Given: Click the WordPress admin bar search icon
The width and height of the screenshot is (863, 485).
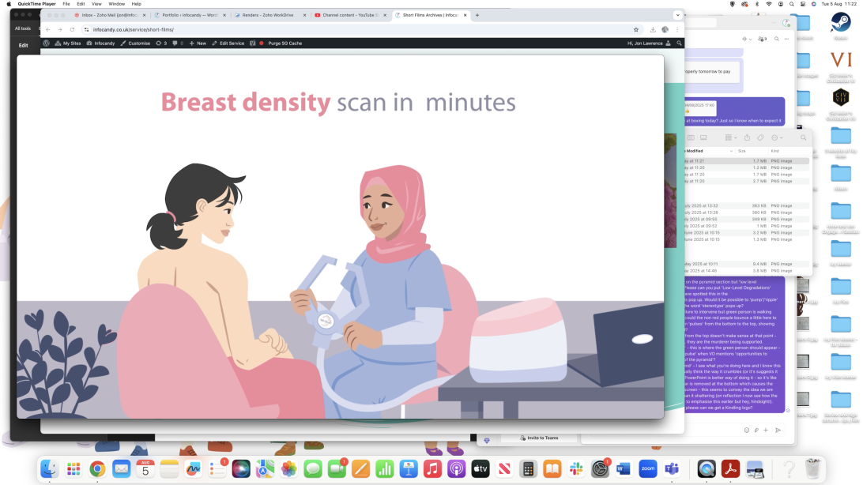Looking at the screenshot, I should point(679,43).
